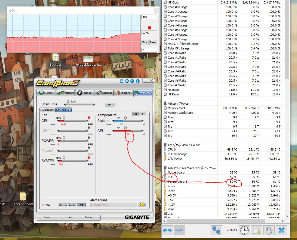Viewport: 297px width, 240px height.
Task: Set audio alert mode to Off
Action: click(81, 205)
